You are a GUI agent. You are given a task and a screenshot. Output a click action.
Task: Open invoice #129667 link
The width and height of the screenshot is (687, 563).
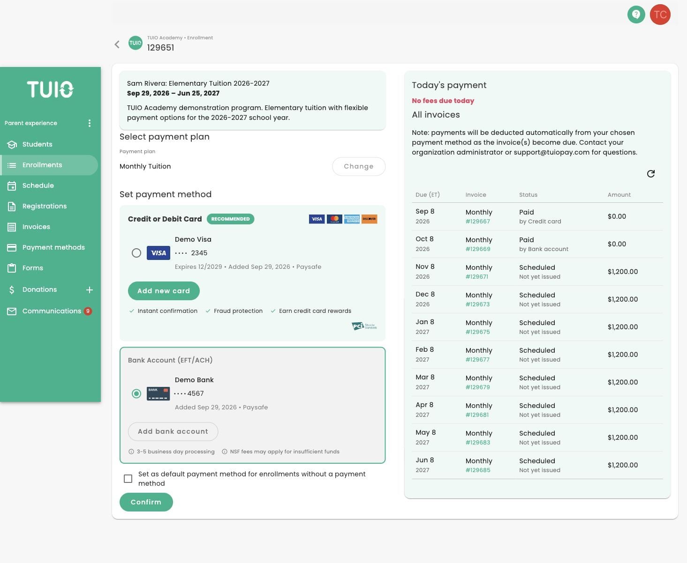coord(478,222)
